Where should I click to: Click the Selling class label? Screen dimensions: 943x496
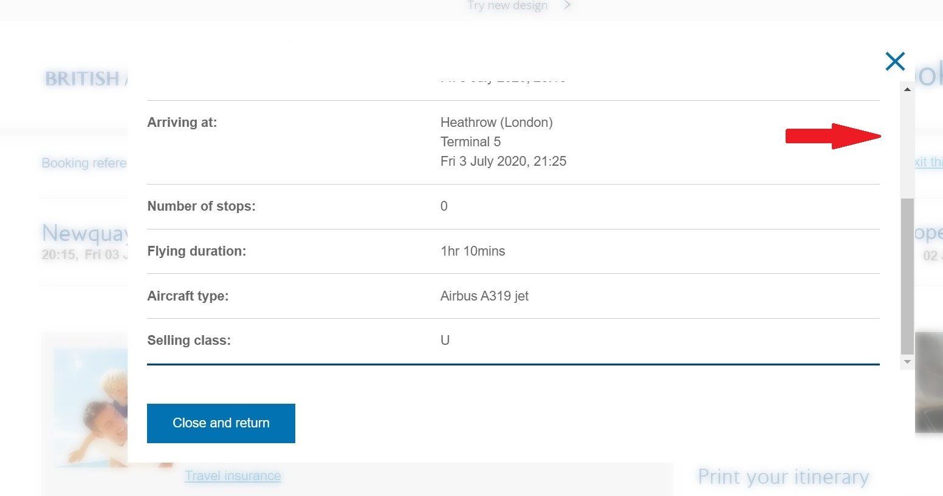[x=189, y=341]
